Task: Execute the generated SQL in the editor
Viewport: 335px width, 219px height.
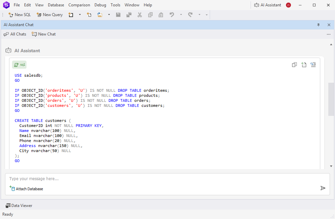Action: point(313,65)
